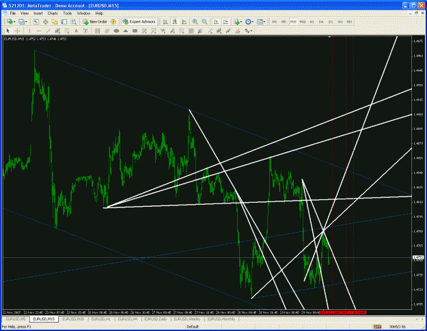Select the Trendline drawing tool

pos(49,31)
